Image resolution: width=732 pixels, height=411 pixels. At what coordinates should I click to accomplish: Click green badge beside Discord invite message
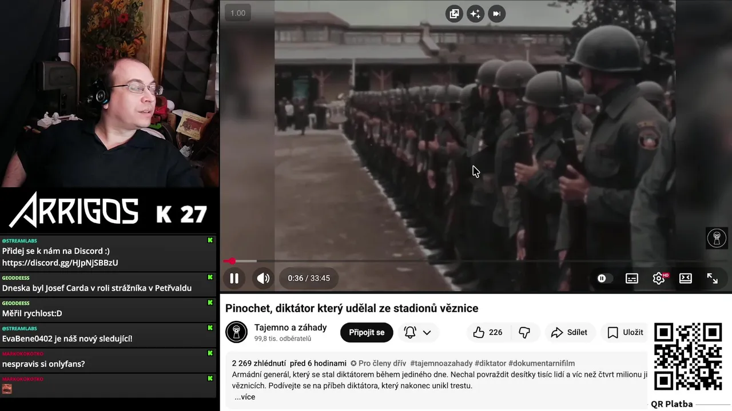210,240
